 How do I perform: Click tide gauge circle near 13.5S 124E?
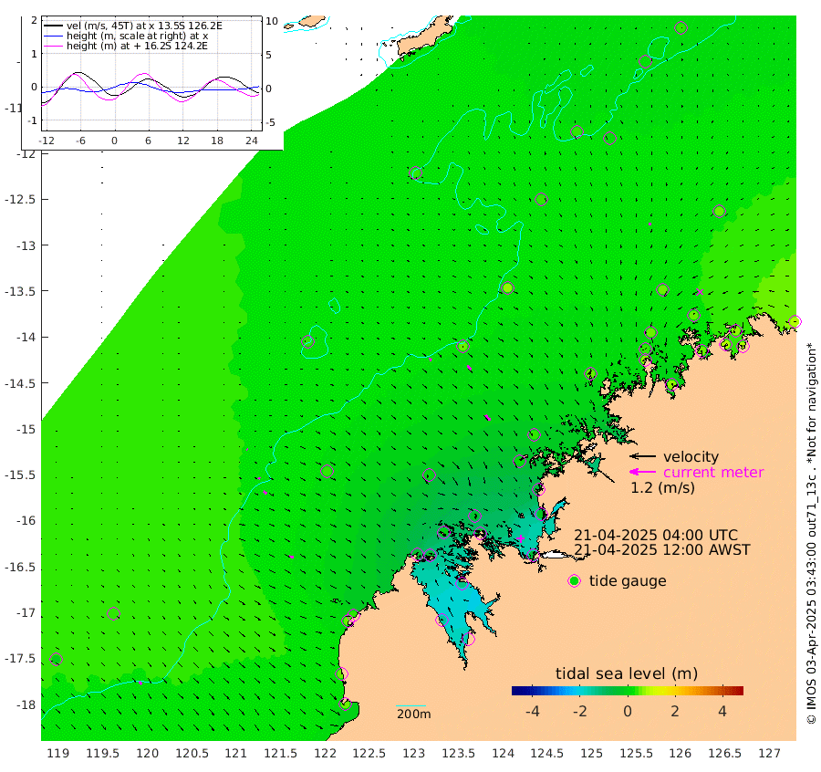pos(507,287)
